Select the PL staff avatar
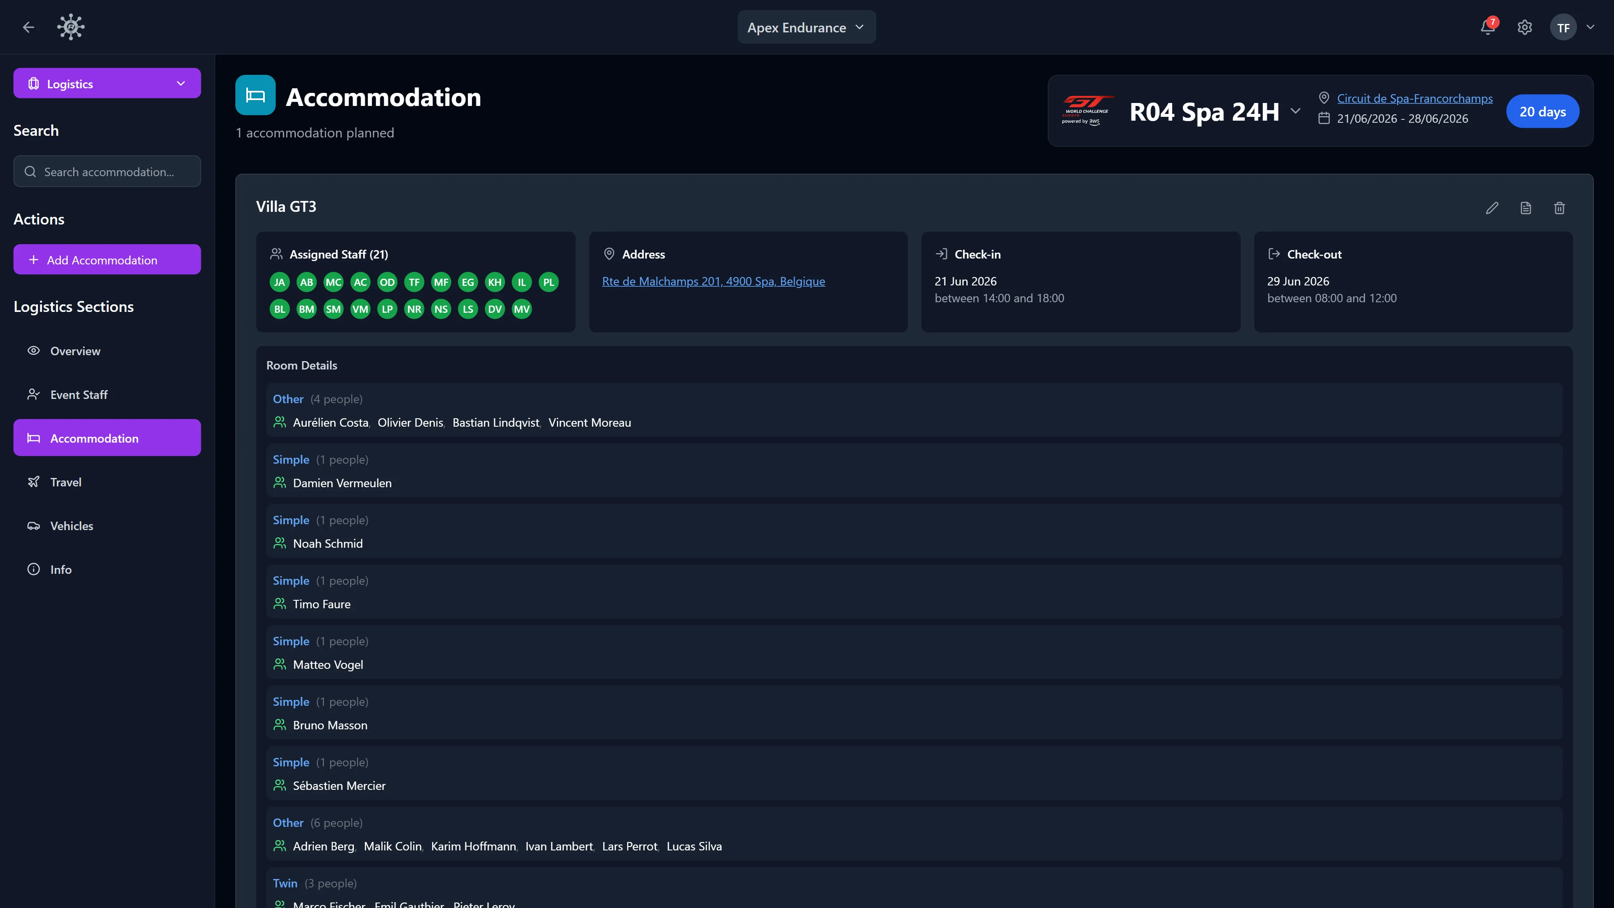Image resolution: width=1614 pixels, height=908 pixels. tap(549, 282)
